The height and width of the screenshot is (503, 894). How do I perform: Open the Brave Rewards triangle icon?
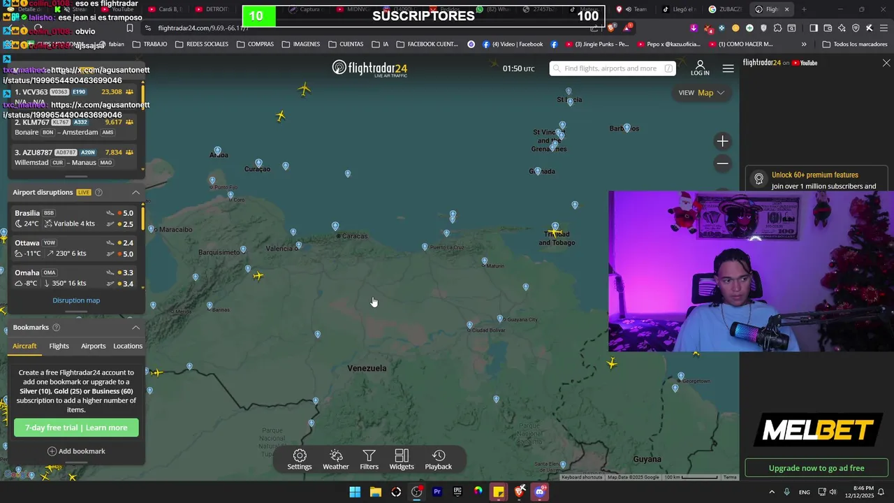pyautogui.click(x=628, y=28)
